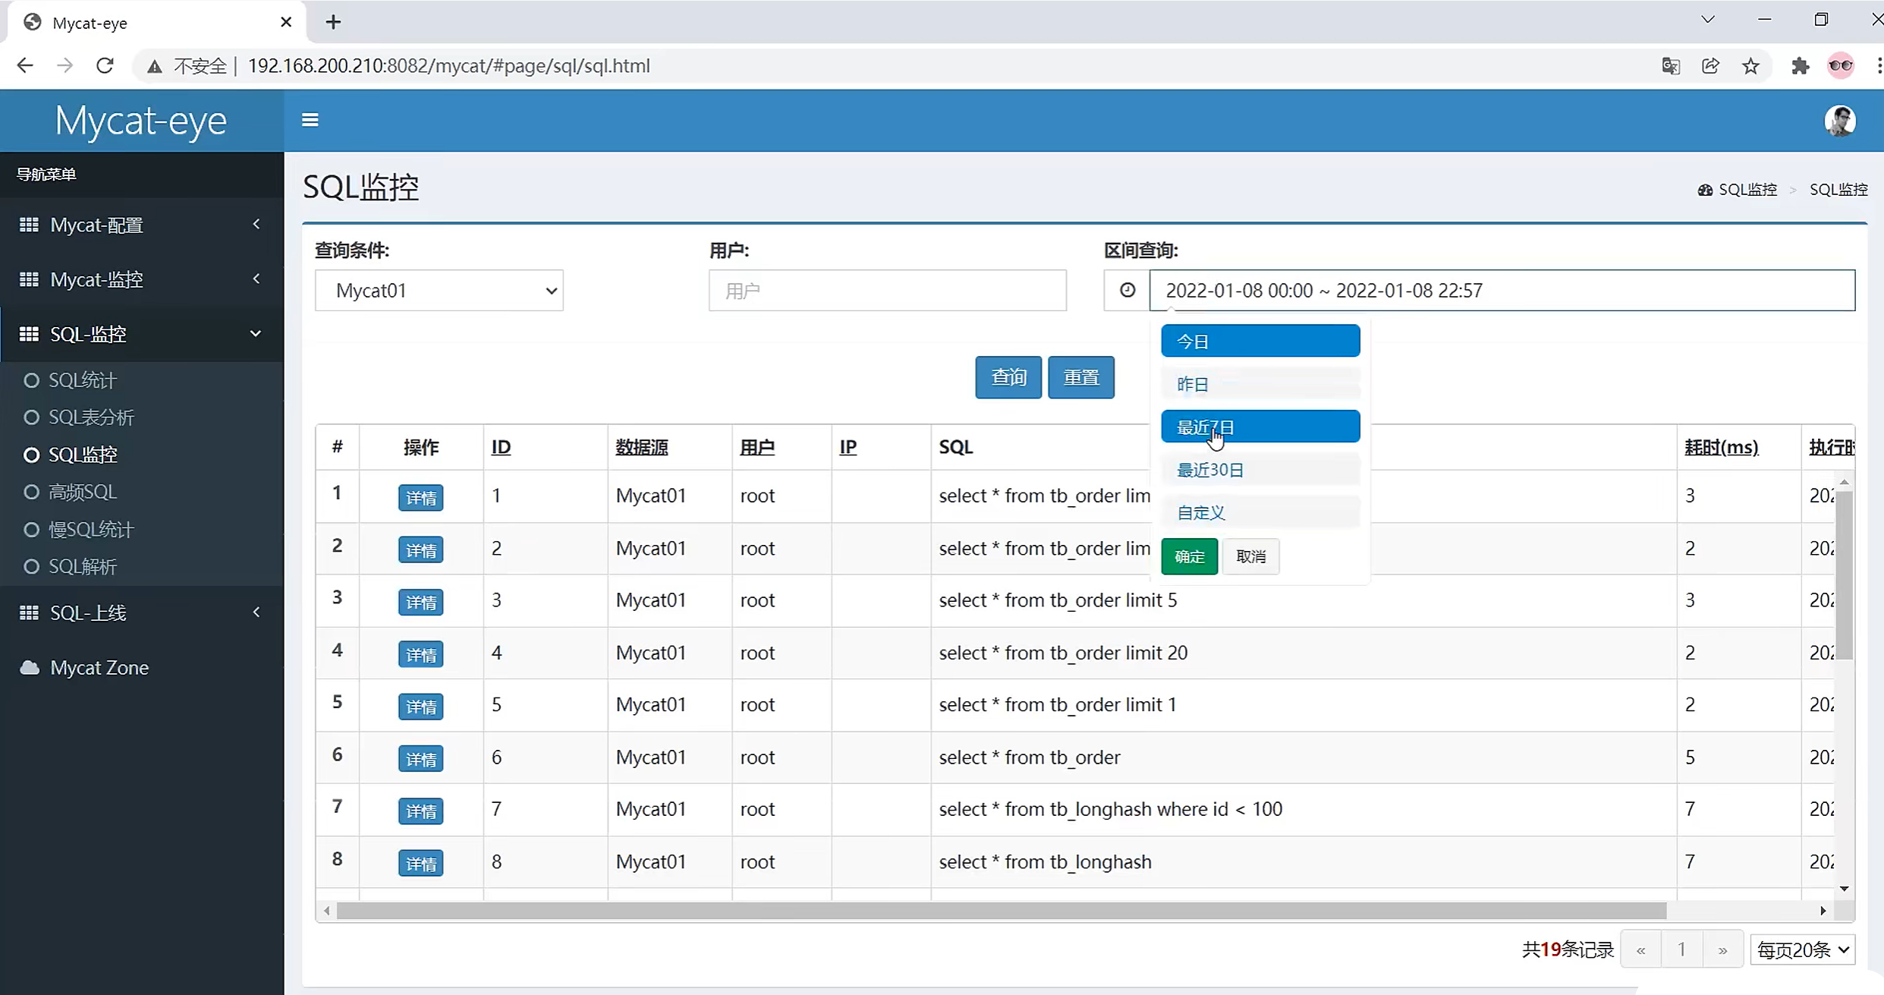Open 详情 for row 2

coord(421,550)
